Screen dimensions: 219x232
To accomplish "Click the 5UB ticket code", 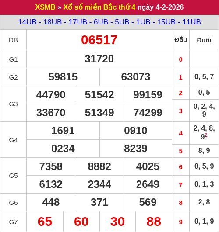I will [x=122, y=22].
